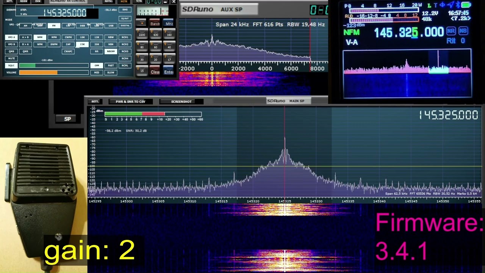Adjust the squelch level slider
Image resolution: width=485 pixels, height=273 pixels.
pyautogui.click(x=53, y=65)
